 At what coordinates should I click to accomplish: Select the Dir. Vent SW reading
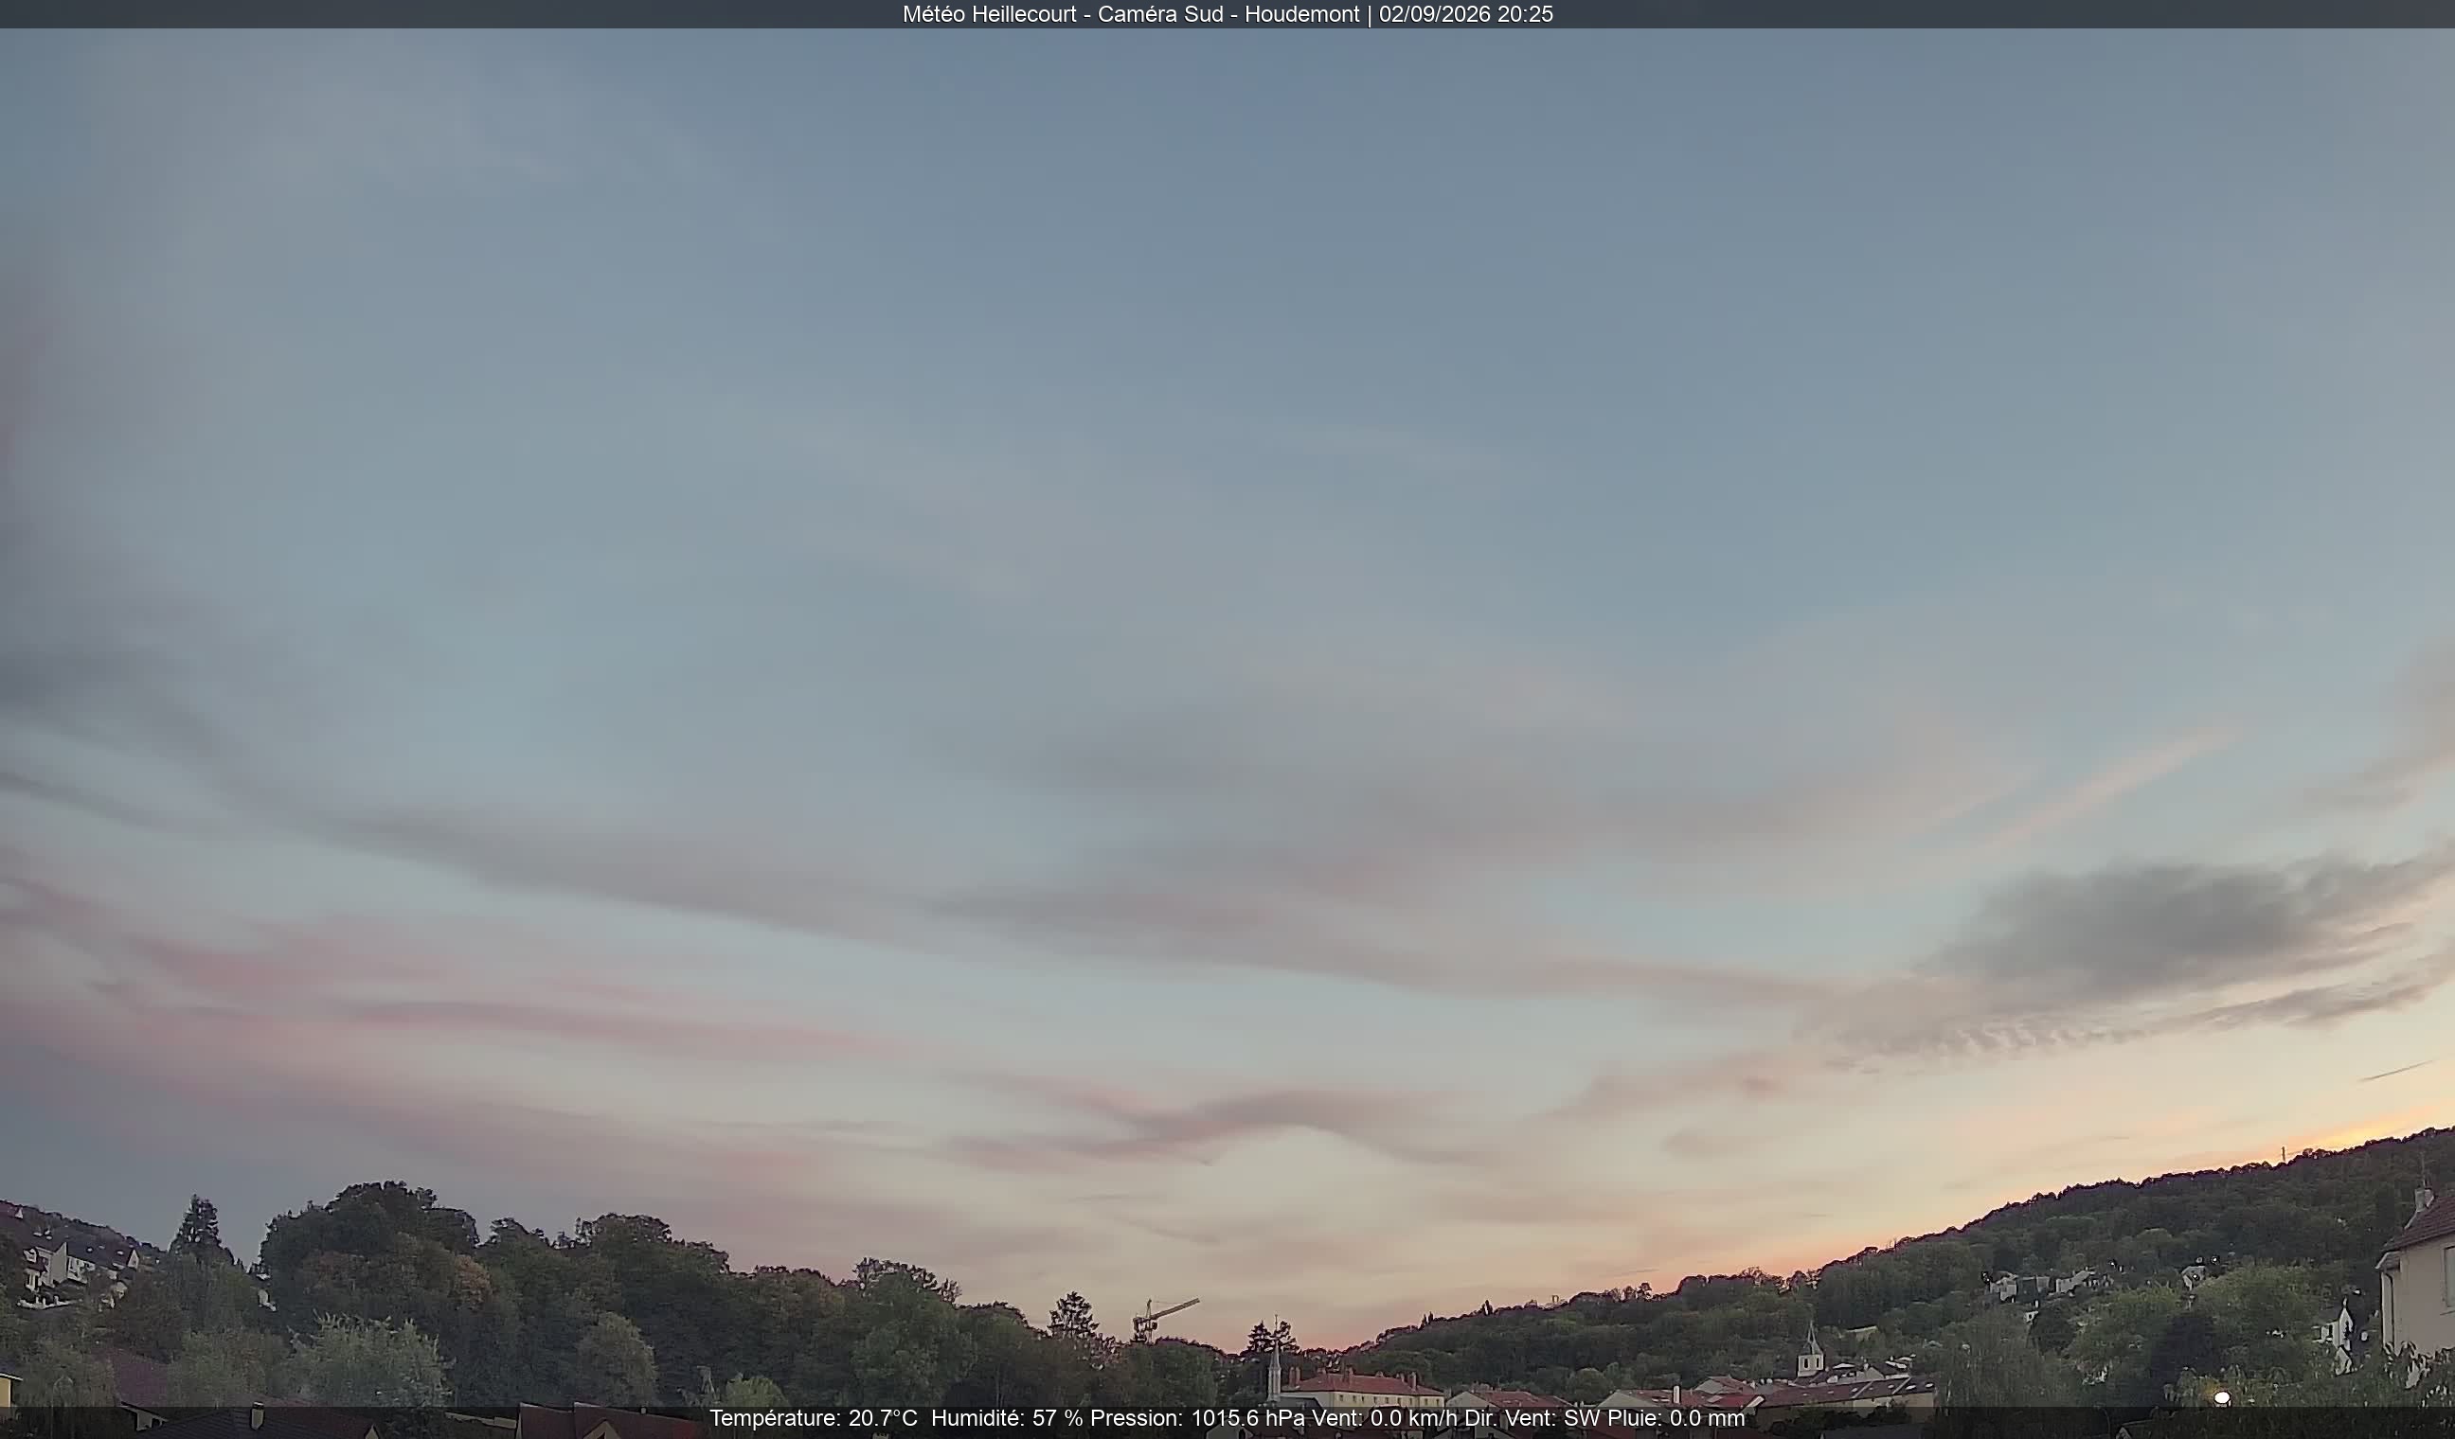(1532, 1418)
